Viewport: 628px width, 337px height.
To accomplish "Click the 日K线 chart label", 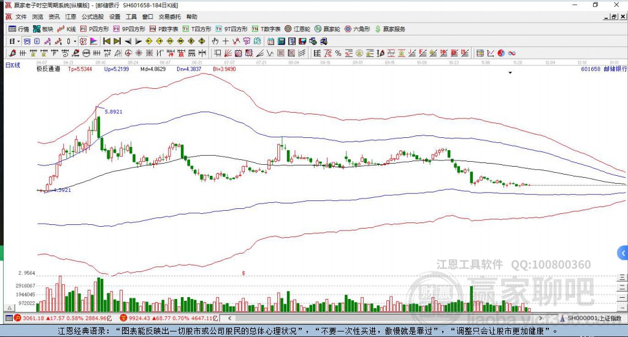I will [12, 65].
